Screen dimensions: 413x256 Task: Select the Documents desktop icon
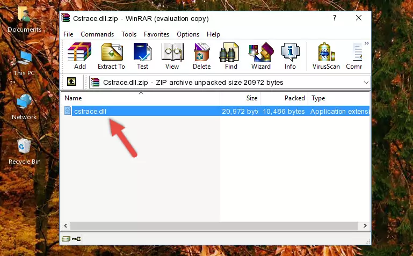click(x=24, y=19)
